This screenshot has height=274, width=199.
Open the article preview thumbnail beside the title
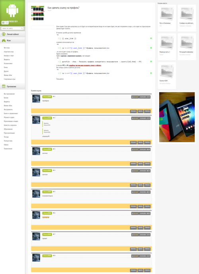(37, 13)
